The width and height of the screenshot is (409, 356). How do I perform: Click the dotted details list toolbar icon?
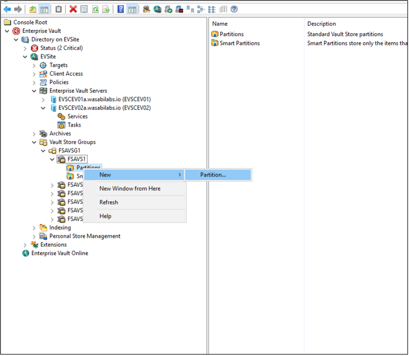point(223,9)
